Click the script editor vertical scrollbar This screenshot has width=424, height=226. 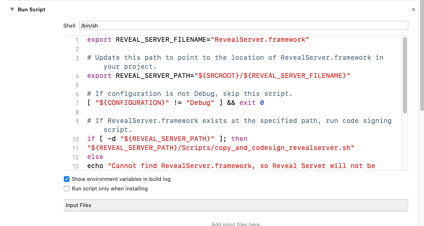(x=405, y=75)
